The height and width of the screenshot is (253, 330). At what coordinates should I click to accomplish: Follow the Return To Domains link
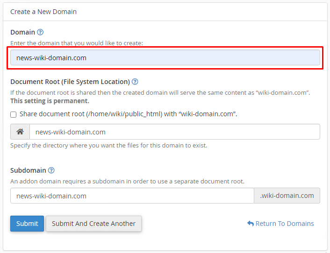284,224
